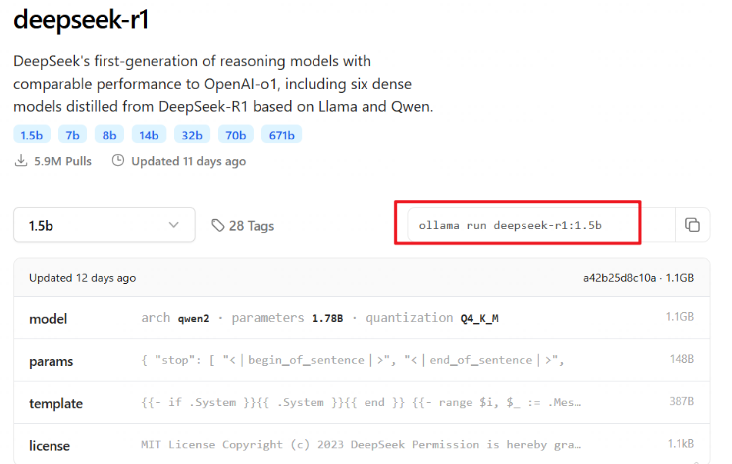This screenshot has height=464, width=732.
Task: Select the 671b size tag
Action: (x=282, y=135)
